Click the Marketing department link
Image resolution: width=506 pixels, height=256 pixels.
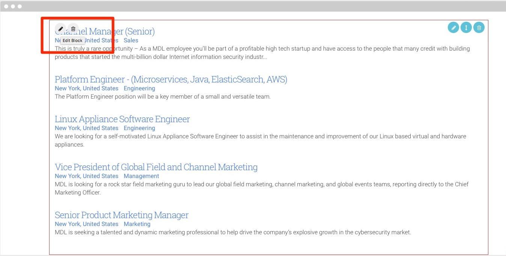click(137, 224)
